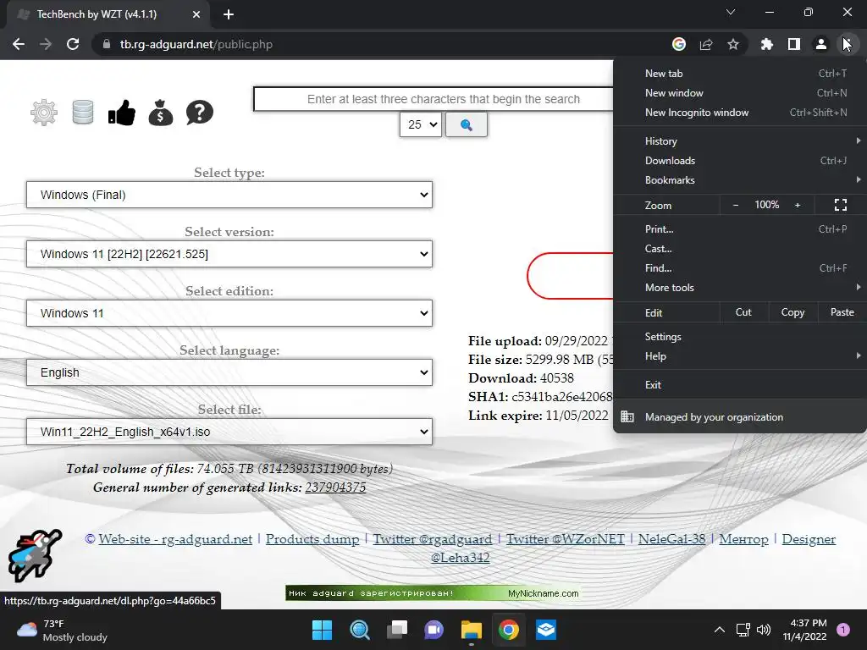Viewport: 867px width, 650px height.
Task: Select New tab from Chrome menu
Action: tap(740, 74)
